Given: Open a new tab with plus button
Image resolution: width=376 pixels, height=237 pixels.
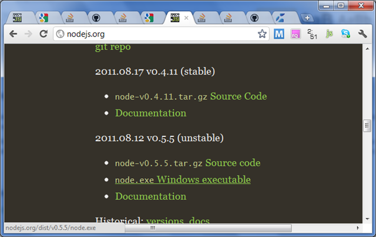Looking at the screenshot, I should (x=307, y=18).
